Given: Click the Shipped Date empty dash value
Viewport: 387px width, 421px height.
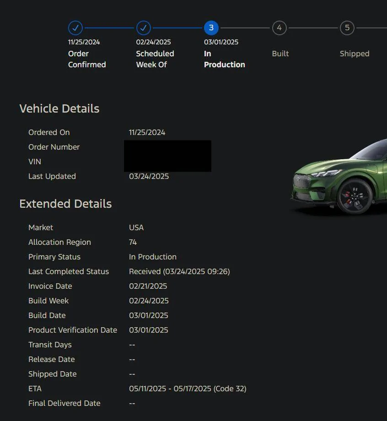Looking at the screenshot, I should tap(132, 374).
